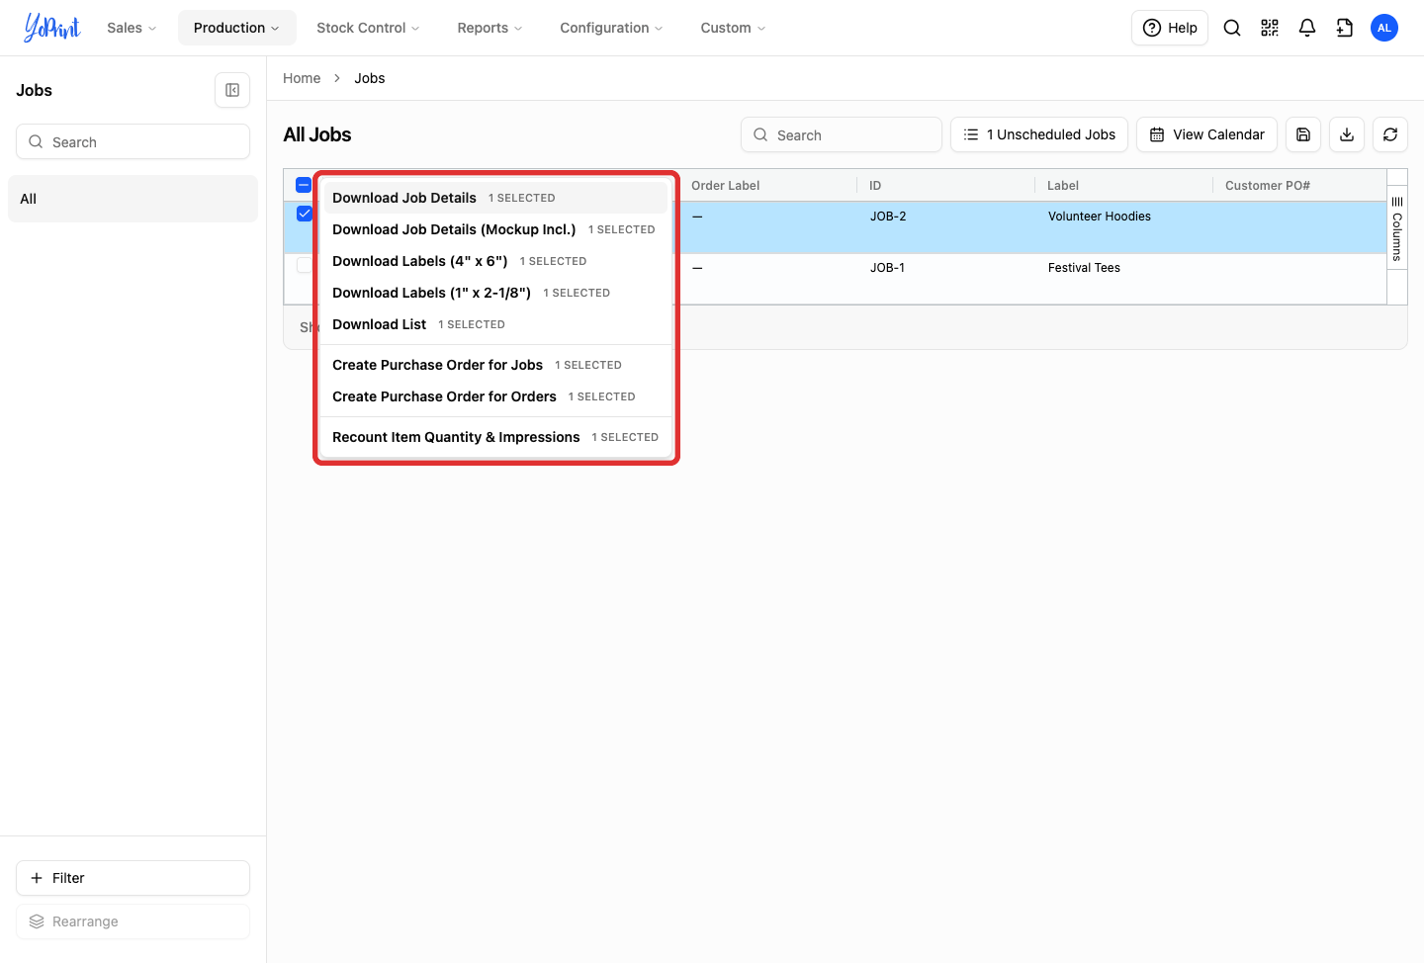Choose Download Labels (1" x 2-1/8")
This screenshot has height=963, width=1424.
(496, 293)
